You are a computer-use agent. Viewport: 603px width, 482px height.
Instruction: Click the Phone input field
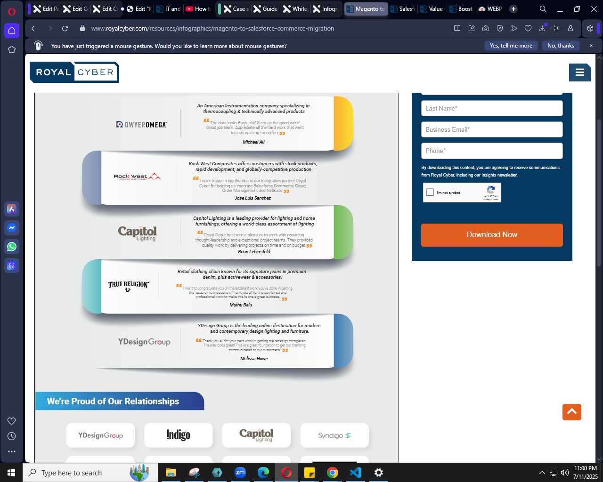pos(492,151)
